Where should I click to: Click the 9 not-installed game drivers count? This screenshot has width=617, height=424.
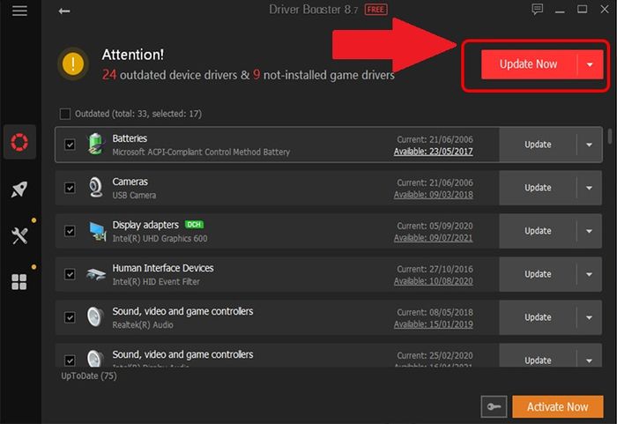click(256, 74)
